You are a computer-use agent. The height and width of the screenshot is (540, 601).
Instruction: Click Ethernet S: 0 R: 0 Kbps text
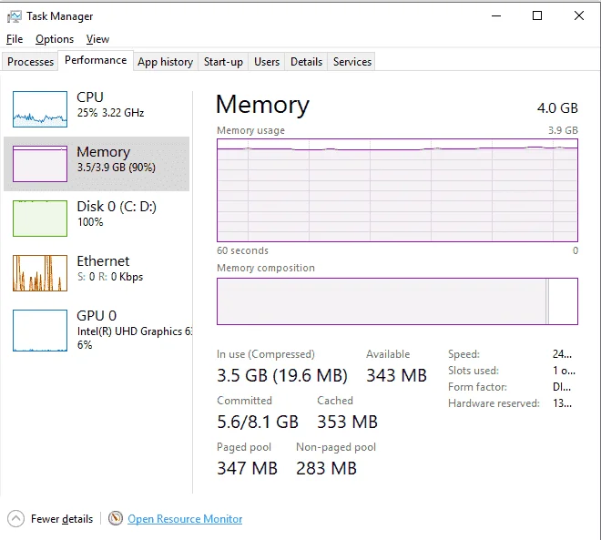coord(110,277)
